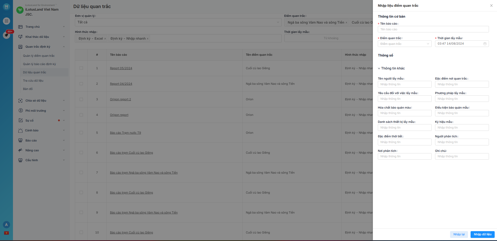Screen dimensions: 497x241
Task: Click the Cấu hình menu icon
Action: click(x=20, y=160)
